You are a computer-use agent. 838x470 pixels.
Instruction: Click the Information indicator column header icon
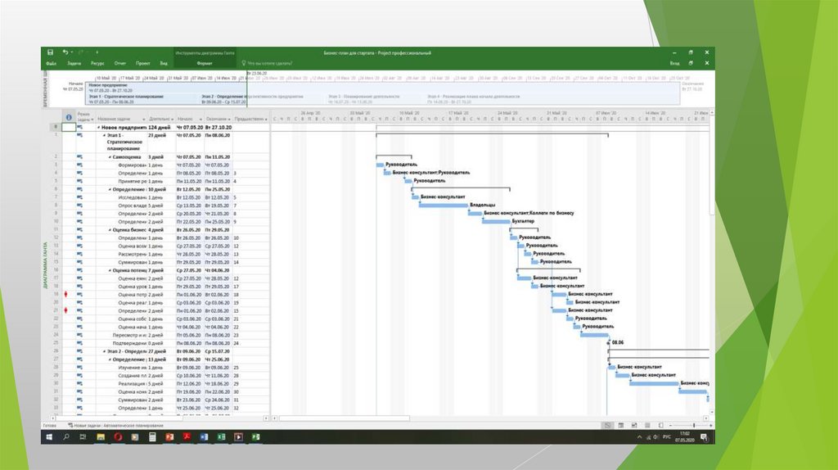tap(69, 119)
